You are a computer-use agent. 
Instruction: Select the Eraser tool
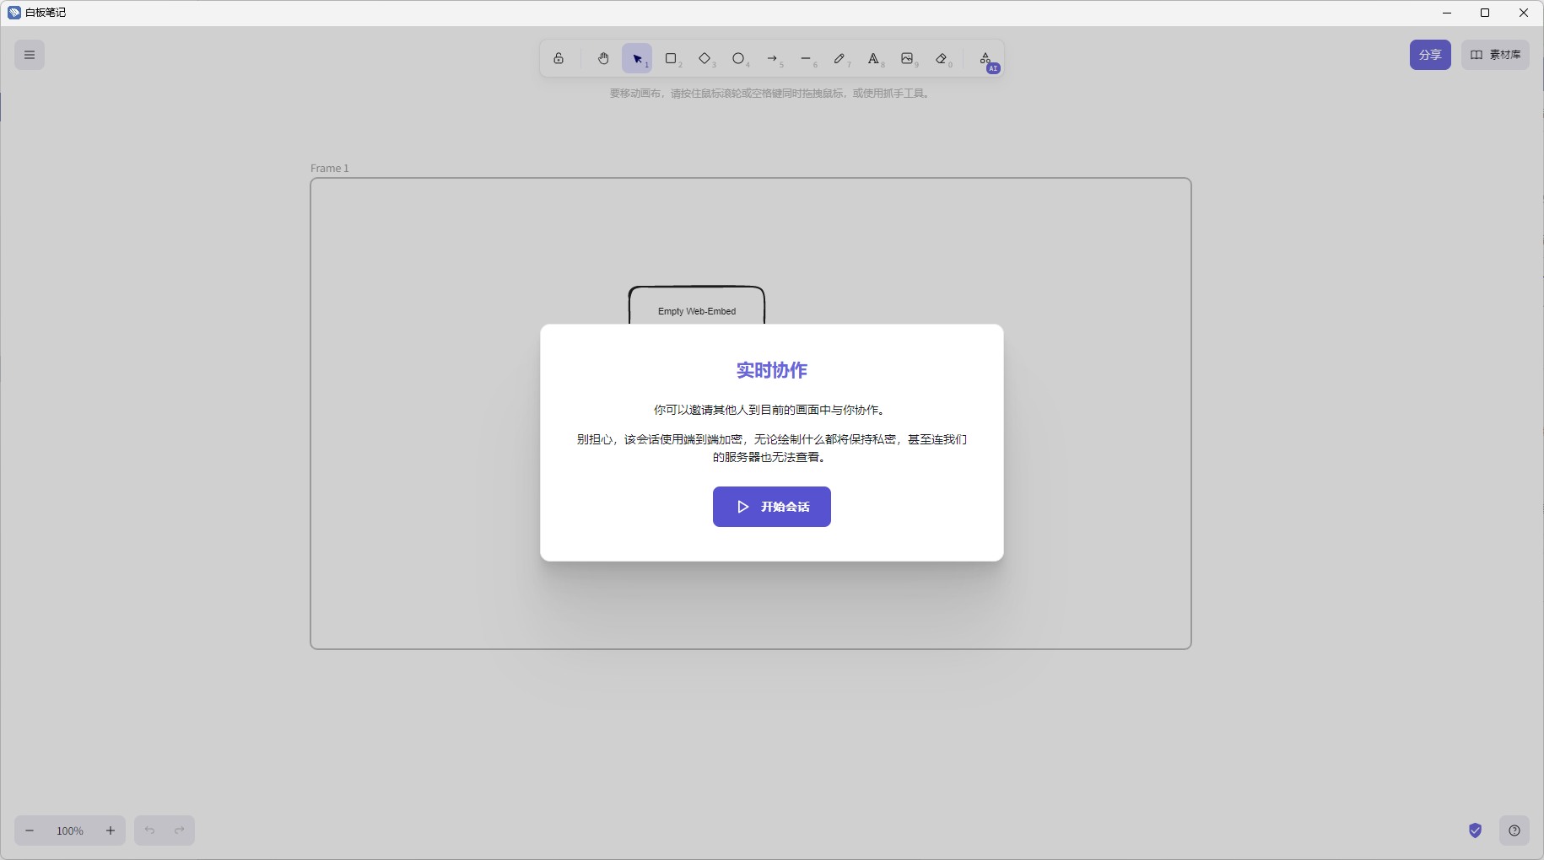(x=942, y=58)
